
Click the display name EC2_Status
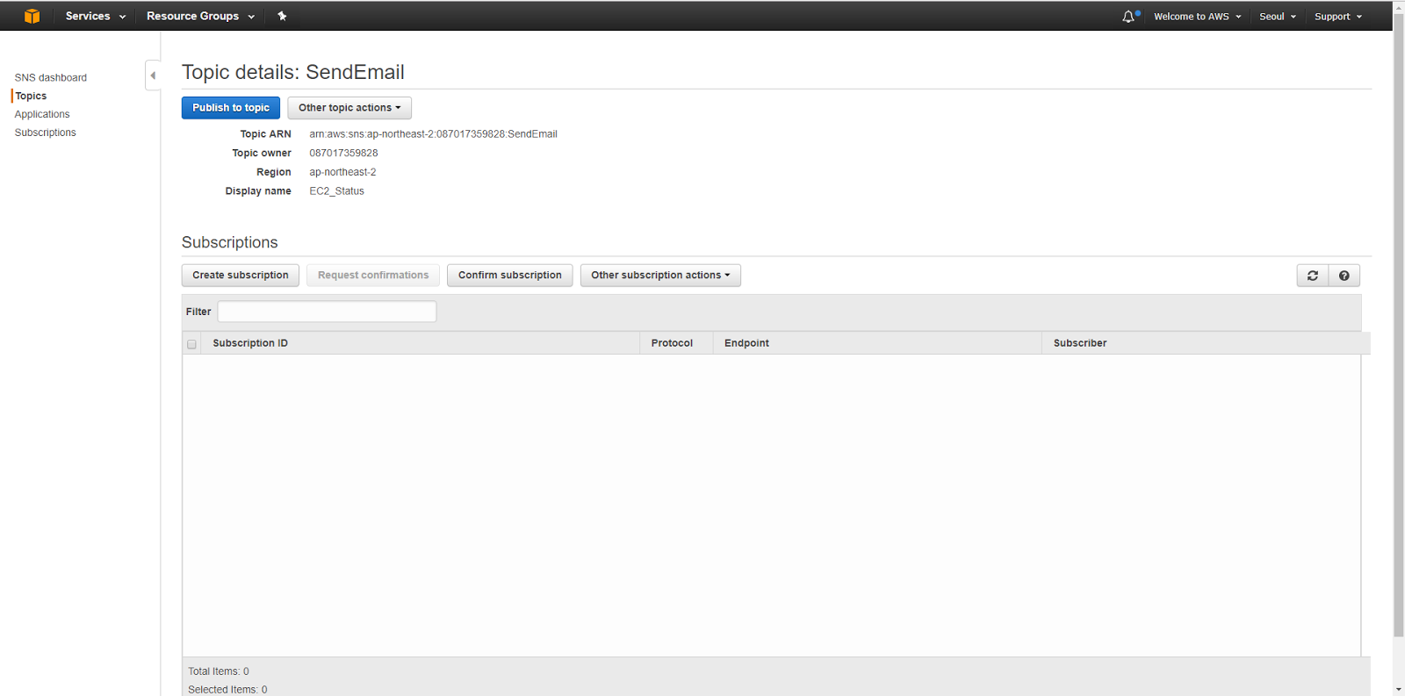click(336, 191)
